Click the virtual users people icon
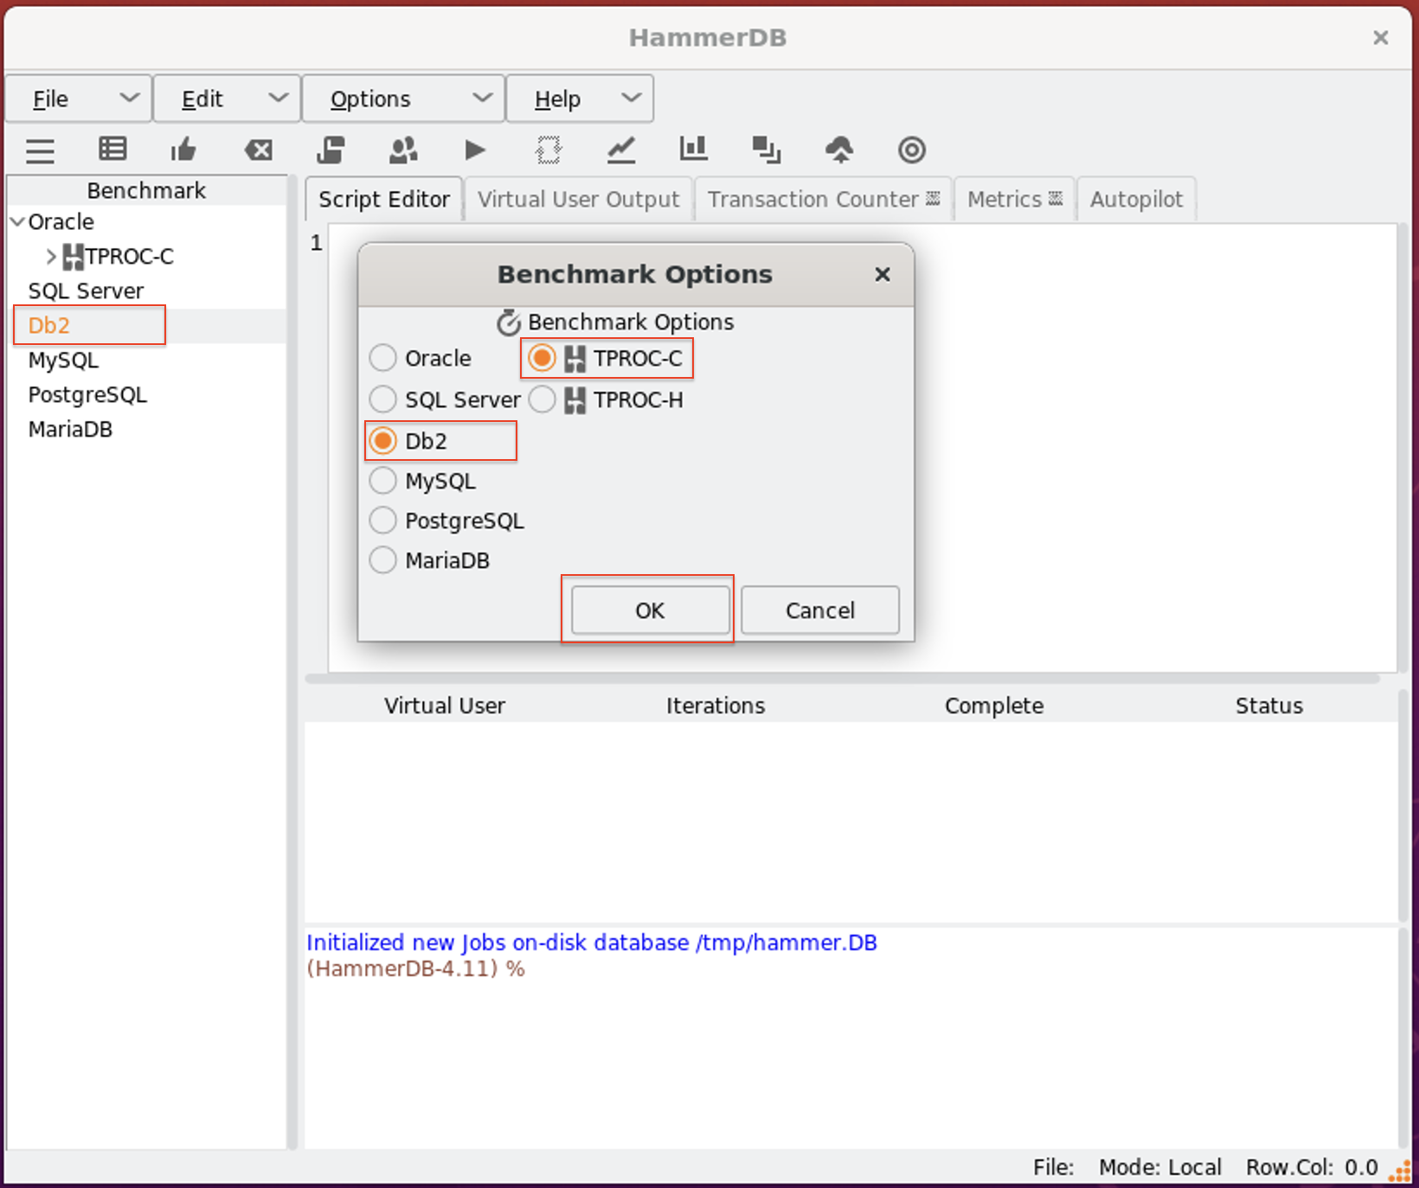This screenshot has width=1419, height=1188. point(403,150)
